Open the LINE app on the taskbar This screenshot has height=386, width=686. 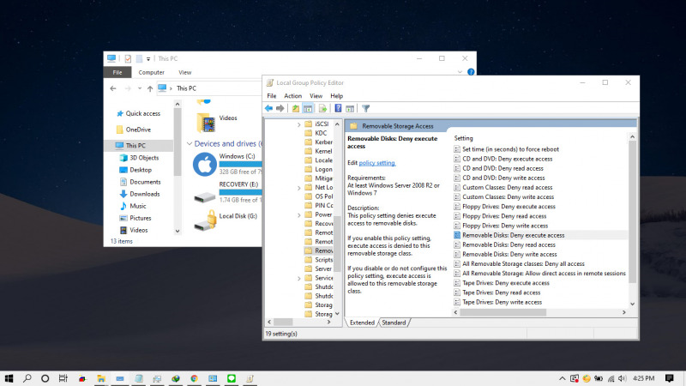232,378
